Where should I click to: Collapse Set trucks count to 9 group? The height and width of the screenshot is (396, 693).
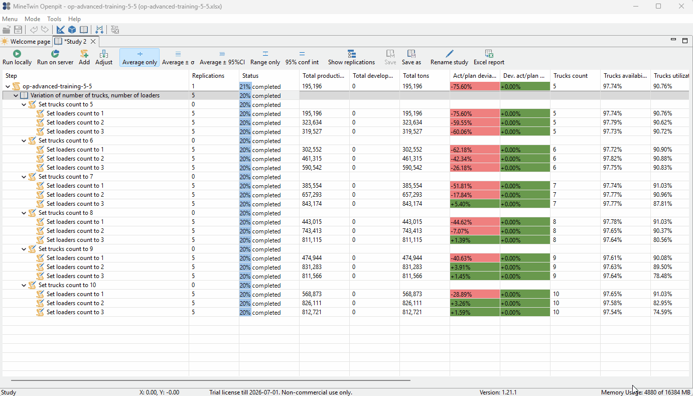pyautogui.click(x=24, y=249)
